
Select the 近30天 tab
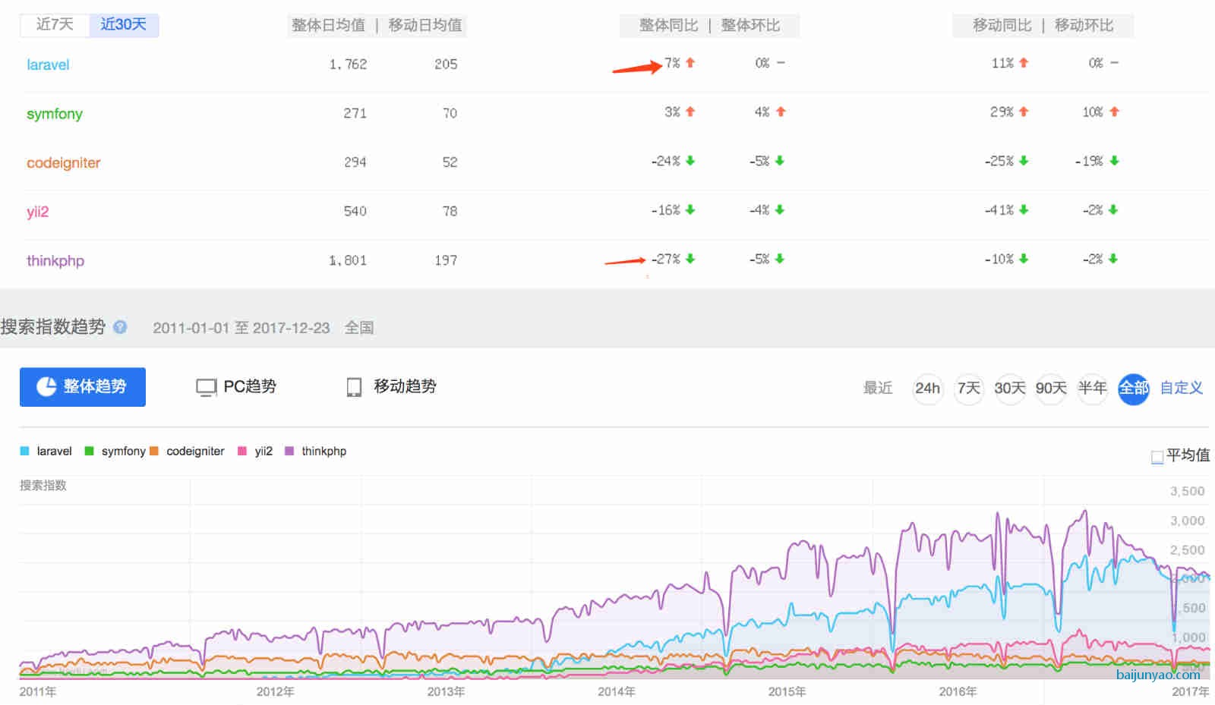pos(123,24)
